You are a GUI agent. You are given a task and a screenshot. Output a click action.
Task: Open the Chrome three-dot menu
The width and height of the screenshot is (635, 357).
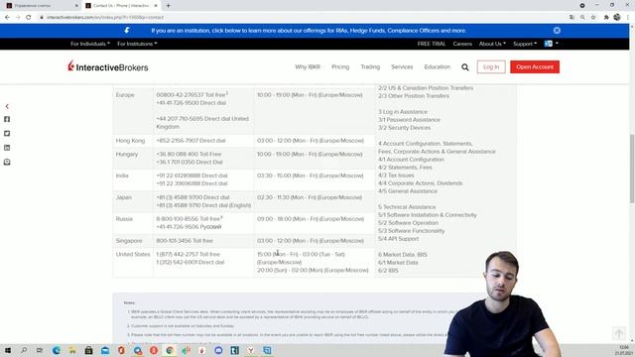tap(628, 18)
